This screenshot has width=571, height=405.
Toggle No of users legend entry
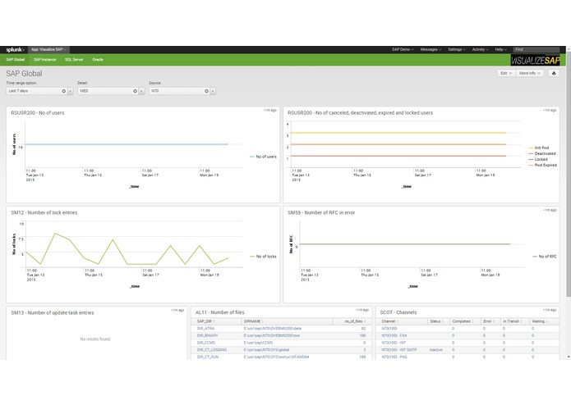263,157
